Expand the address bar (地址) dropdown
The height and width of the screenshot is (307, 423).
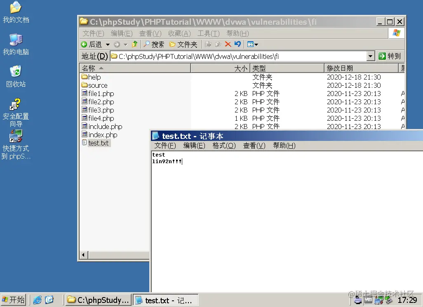coord(370,56)
